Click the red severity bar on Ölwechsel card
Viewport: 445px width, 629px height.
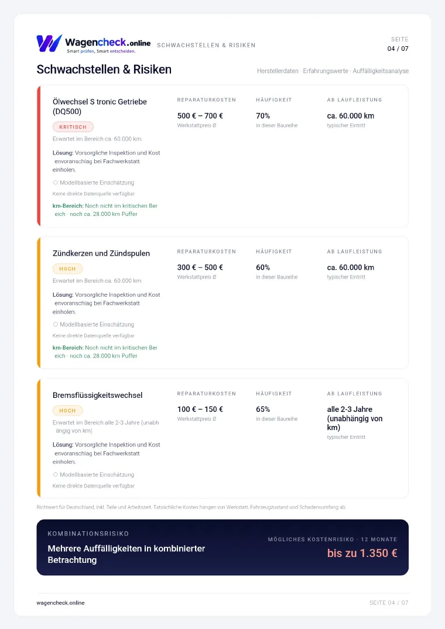[x=39, y=156]
